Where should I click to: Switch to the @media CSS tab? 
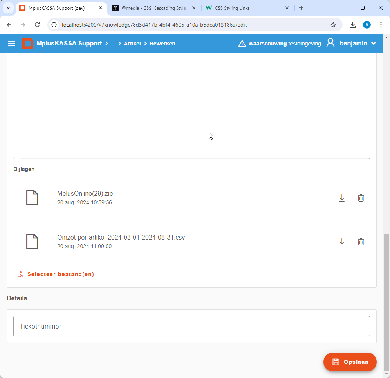click(x=154, y=8)
